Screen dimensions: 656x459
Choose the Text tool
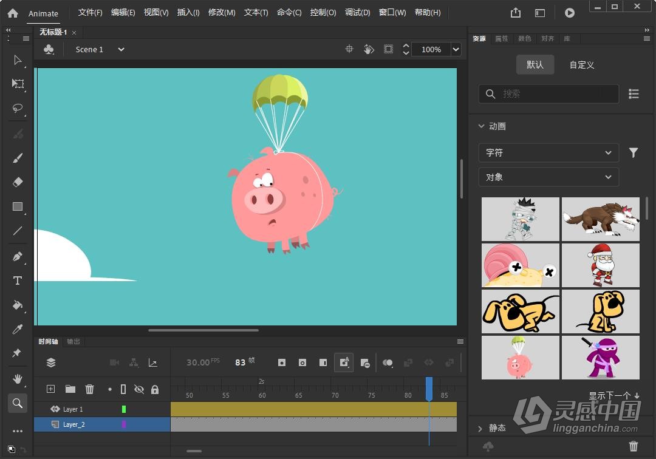[18, 280]
